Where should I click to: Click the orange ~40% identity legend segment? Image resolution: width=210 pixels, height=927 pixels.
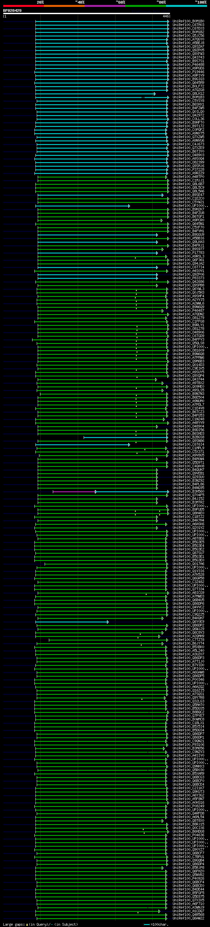pos(64,6)
